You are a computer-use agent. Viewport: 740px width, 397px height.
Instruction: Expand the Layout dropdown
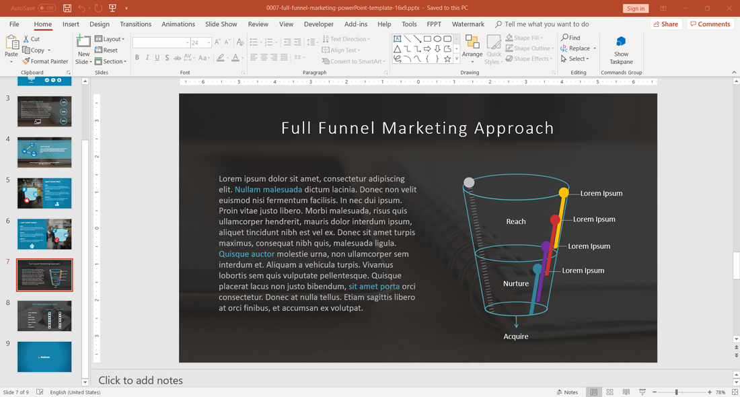coord(110,39)
